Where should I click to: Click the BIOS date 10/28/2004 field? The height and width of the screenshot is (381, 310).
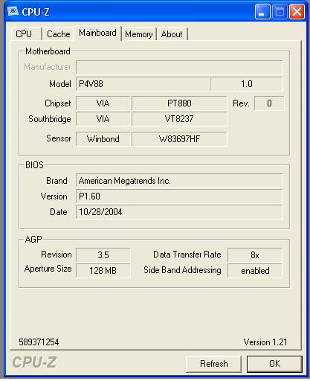pyautogui.click(x=179, y=212)
